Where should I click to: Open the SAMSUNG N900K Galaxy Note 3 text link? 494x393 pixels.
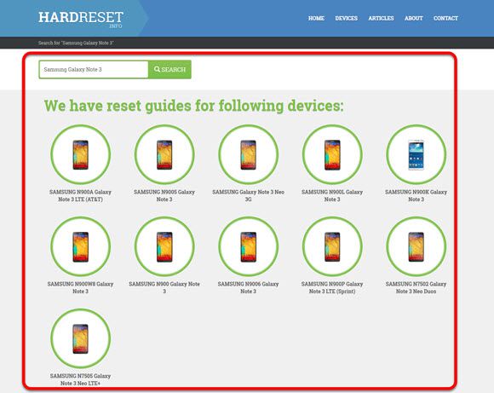[x=416, y=195]
